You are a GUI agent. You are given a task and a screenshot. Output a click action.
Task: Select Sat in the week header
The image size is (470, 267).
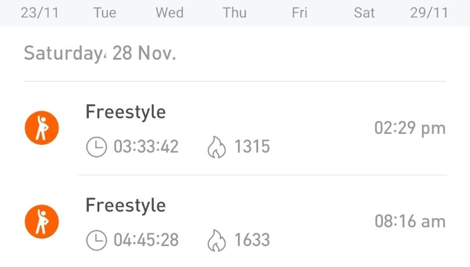[x=364, y=13]
